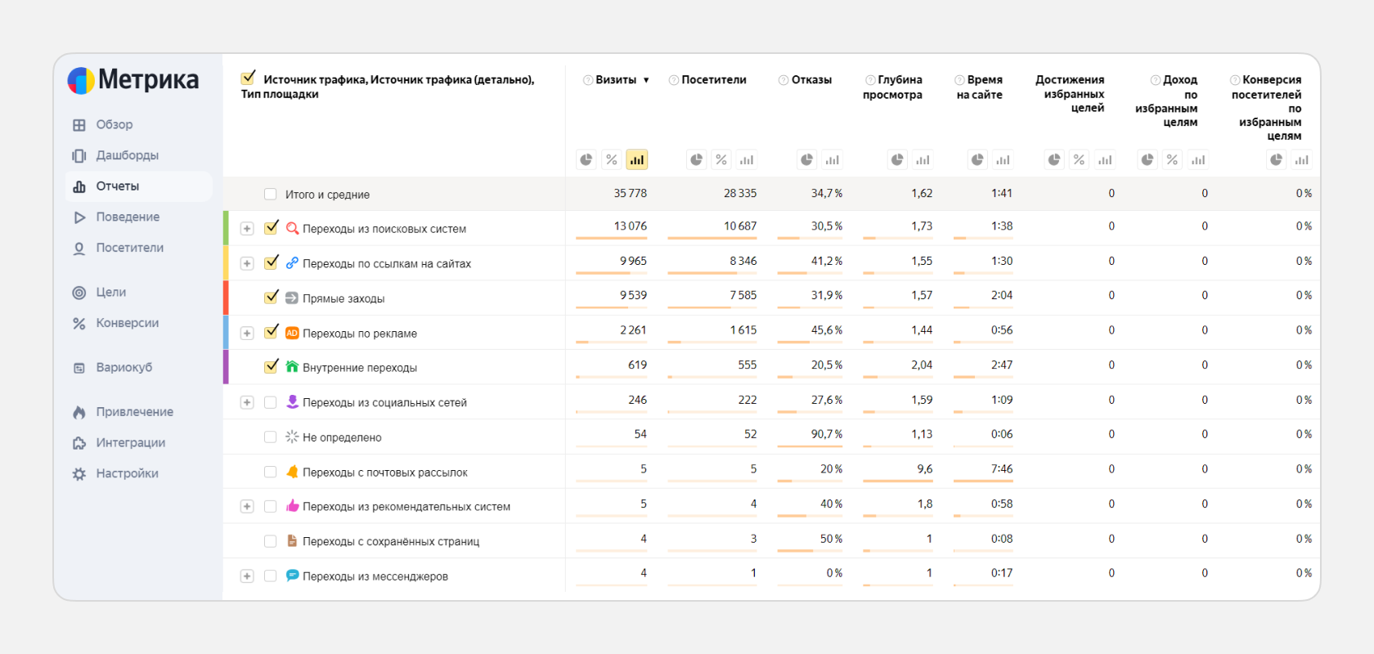Show bar chart for Достижения избранных целей
The height and width of the screenshot is (654, 1374).
(1105, 159)
